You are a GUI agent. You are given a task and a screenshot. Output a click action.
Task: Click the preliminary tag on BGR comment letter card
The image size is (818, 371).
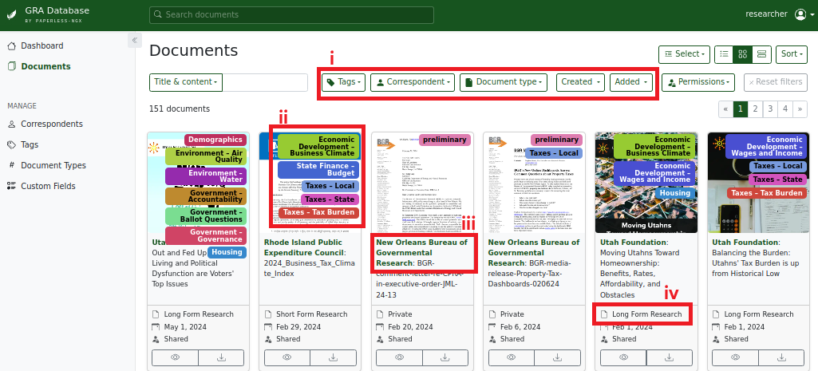444,140
